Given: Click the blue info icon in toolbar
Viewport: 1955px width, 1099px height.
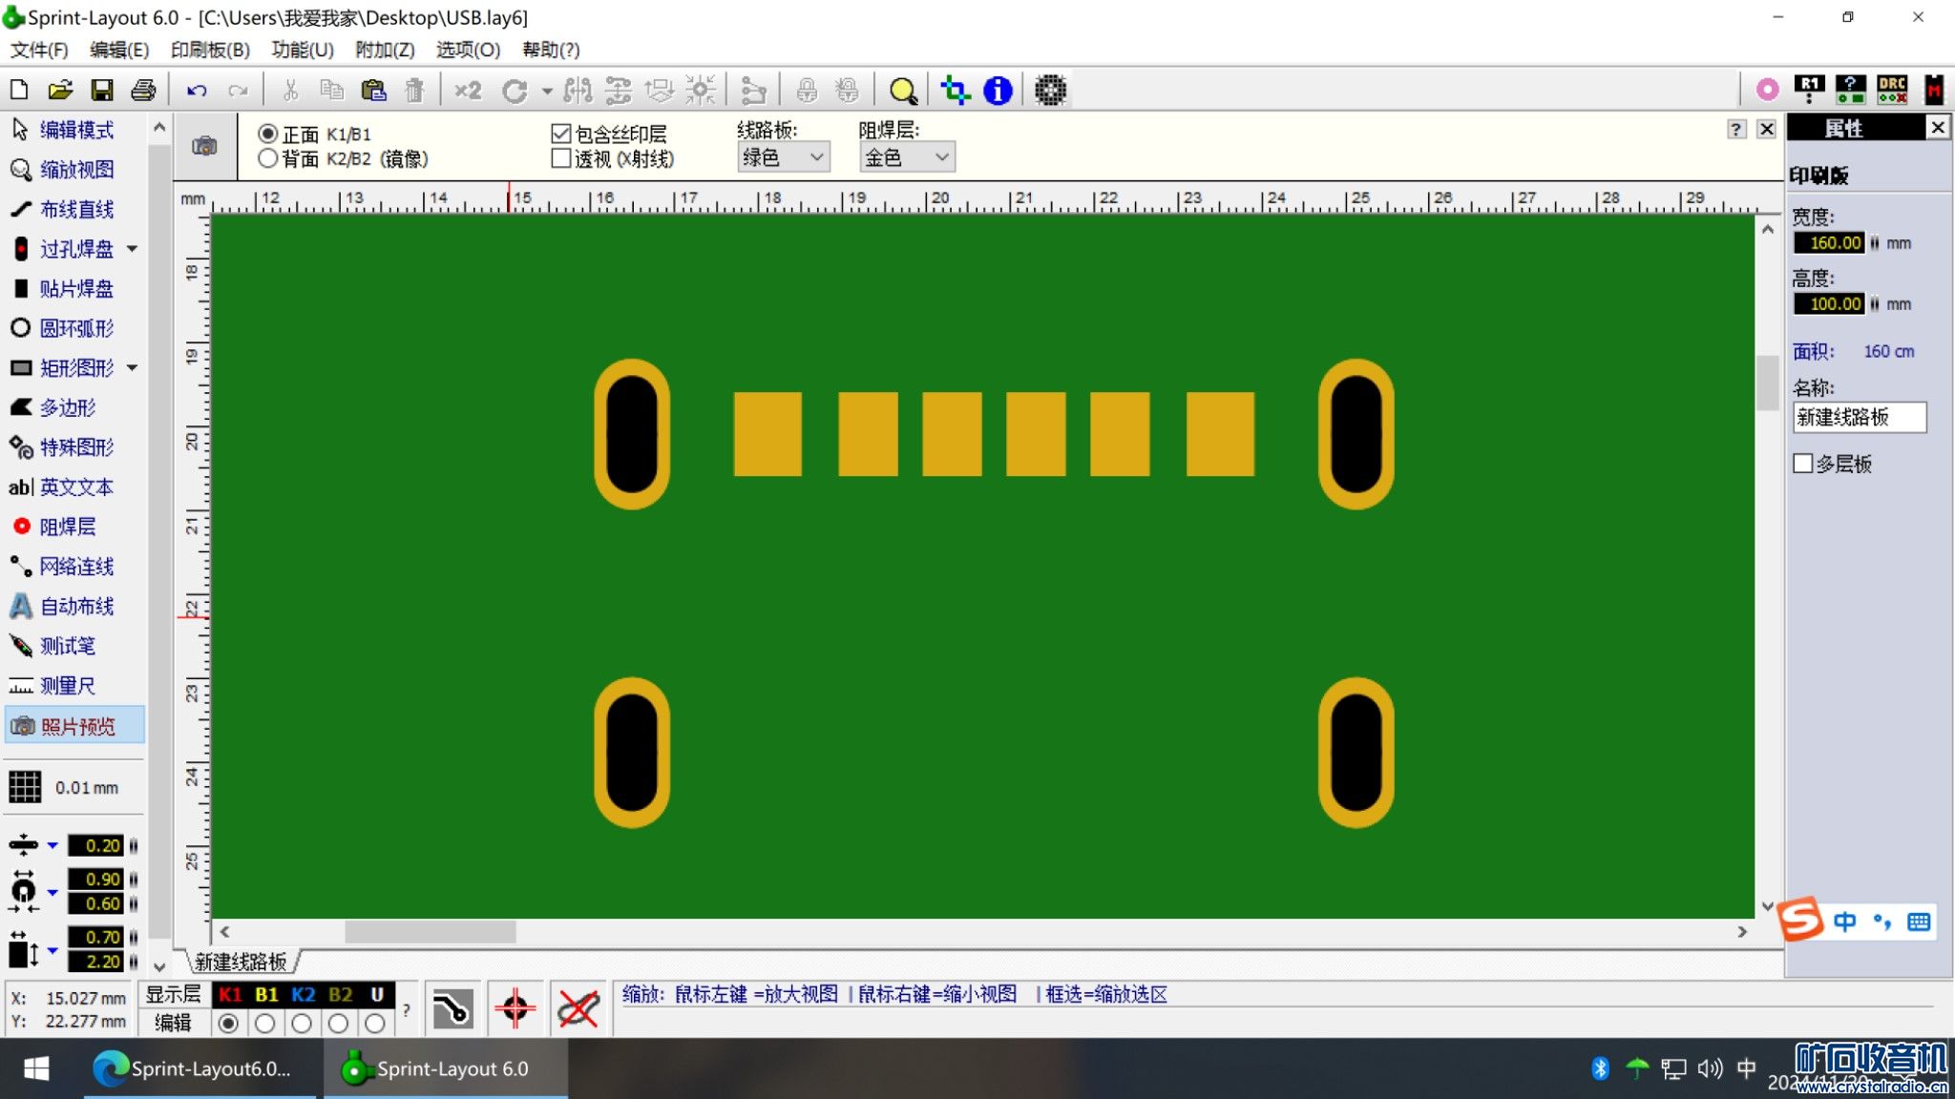Looking at the screenshot, I should (998, 91).
